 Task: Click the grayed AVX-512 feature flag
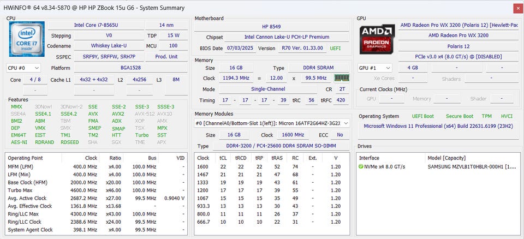145,113
